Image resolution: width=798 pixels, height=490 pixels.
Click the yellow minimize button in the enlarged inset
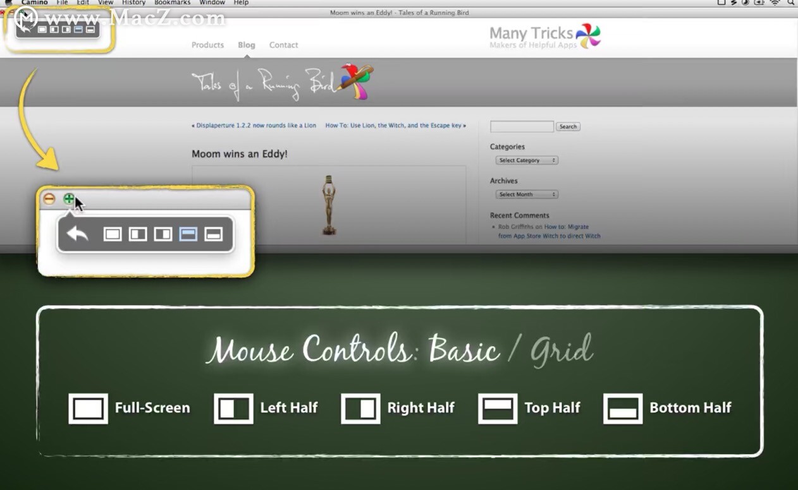coord(49,199)
